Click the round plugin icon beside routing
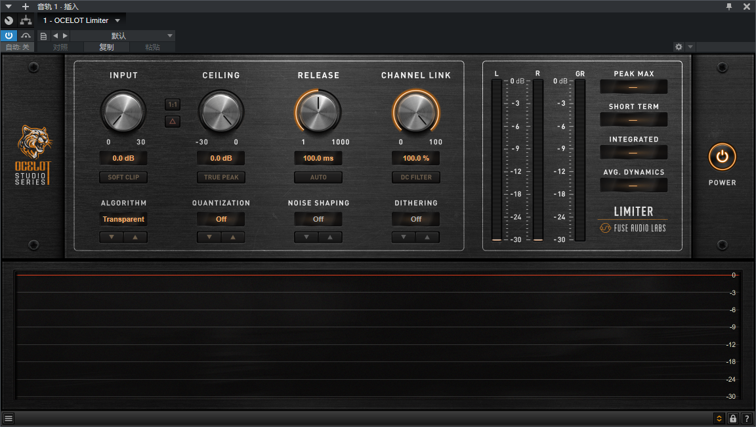Viewport: 756px width, 427px height. coord(9,20)
